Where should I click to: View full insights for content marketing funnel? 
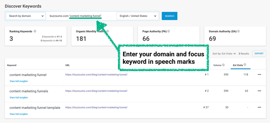[19, 81]
